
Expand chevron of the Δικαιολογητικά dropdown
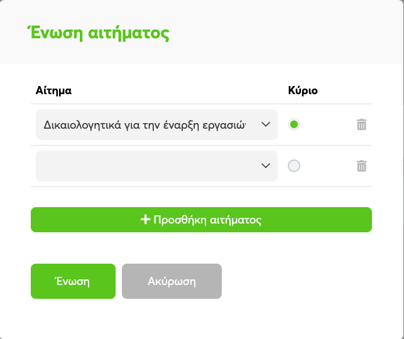(266, 124)
